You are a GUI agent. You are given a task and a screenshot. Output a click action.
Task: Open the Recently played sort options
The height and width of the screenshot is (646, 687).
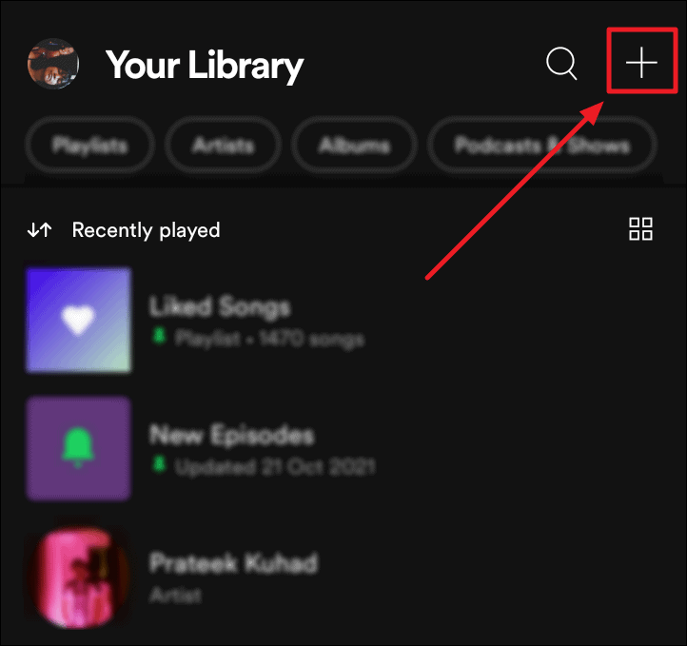(146, 230)
